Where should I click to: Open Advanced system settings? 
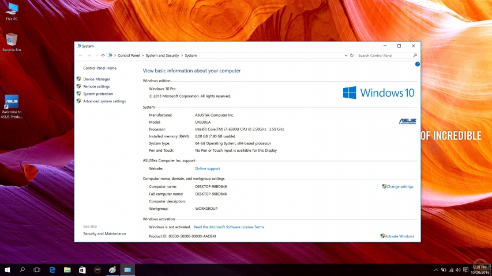[x=104, y=101]
